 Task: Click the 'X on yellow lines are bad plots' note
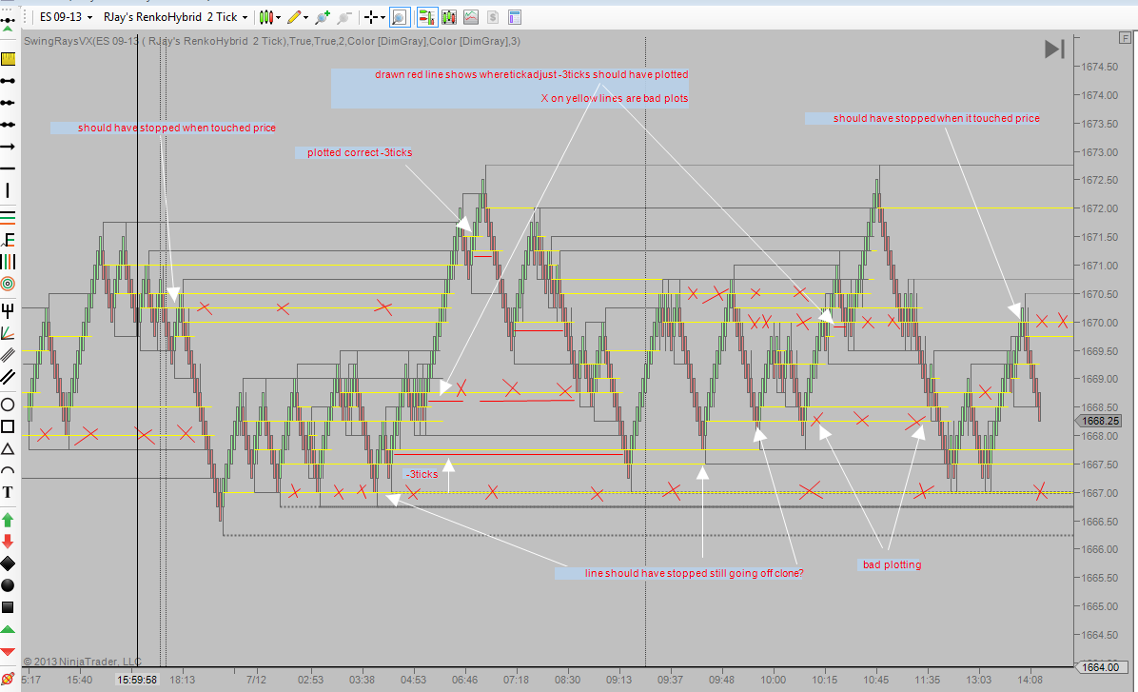[614, 99]
